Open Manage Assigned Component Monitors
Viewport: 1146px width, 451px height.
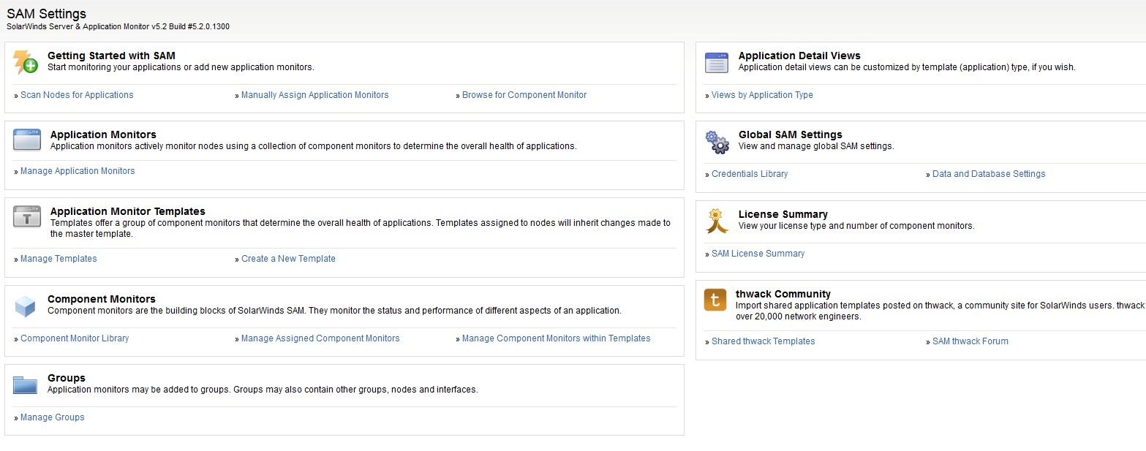320,338
